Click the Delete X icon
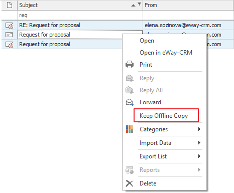Screen dimensions: 234x193 (x=130, y=183)
